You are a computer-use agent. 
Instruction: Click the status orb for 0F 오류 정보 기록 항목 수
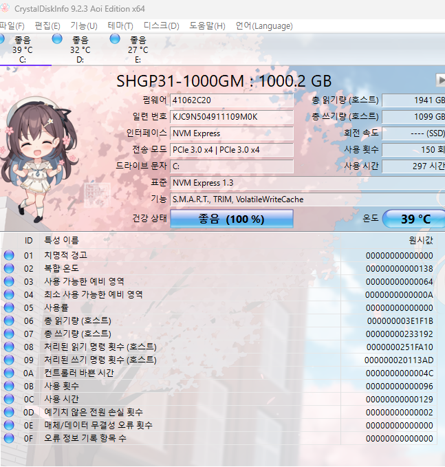point(9,438)
